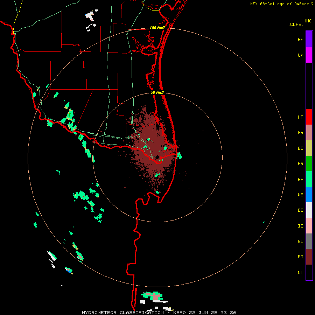Screen dimensions: 315x315
Task: Click the 100 NMI range ring label
Action: tap(157, 28)
